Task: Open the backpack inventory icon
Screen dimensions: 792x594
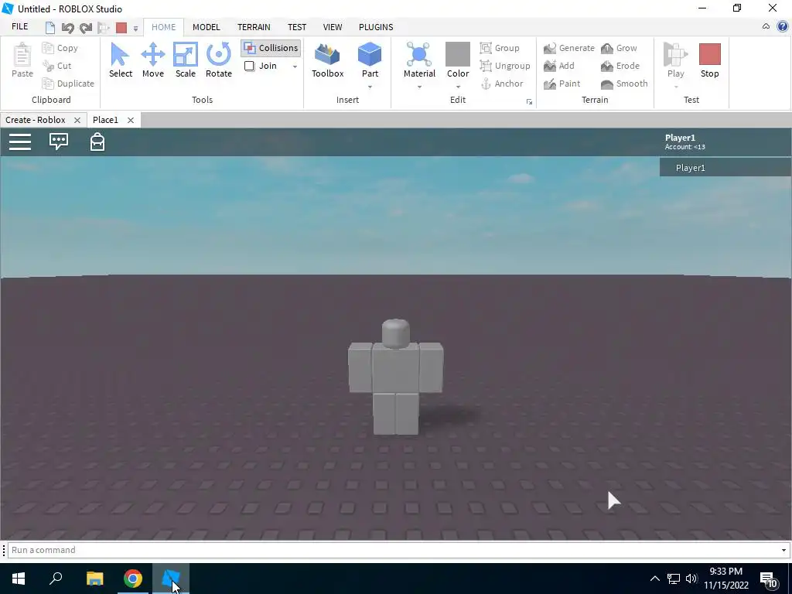Action: (97, 142)
